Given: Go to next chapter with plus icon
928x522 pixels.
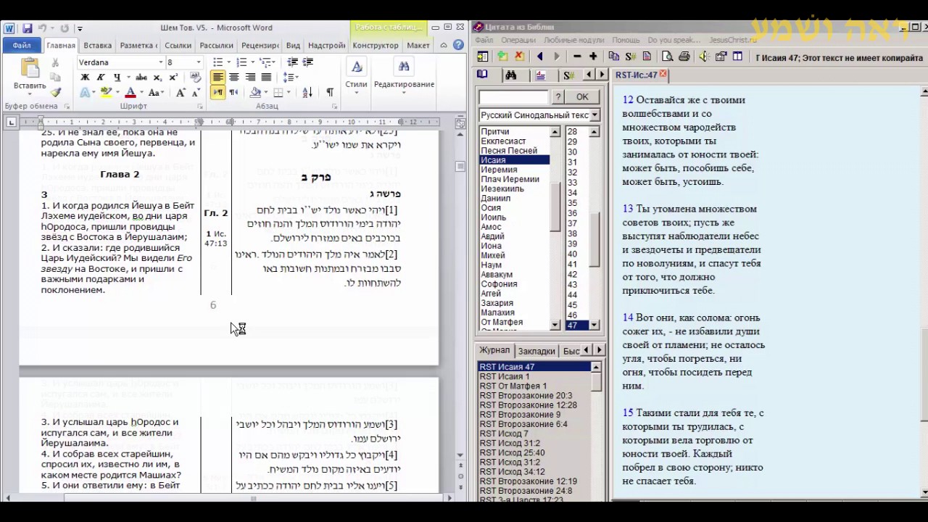Looking at the screenshot, I should click(593, 56).
